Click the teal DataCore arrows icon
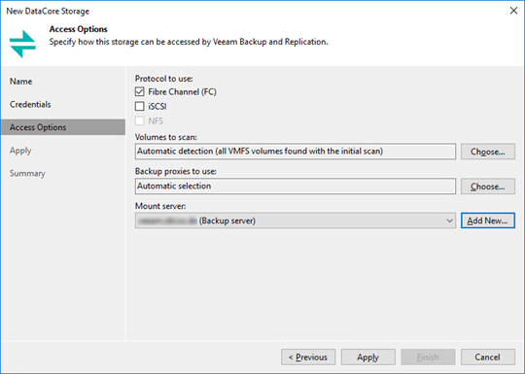 [x=22, y=44]
